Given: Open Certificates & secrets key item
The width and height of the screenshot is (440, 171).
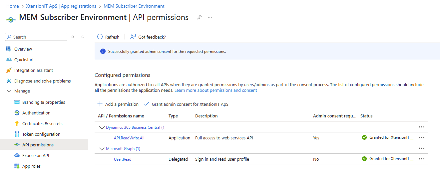Looking at the screenshot, I should (42, 123).
